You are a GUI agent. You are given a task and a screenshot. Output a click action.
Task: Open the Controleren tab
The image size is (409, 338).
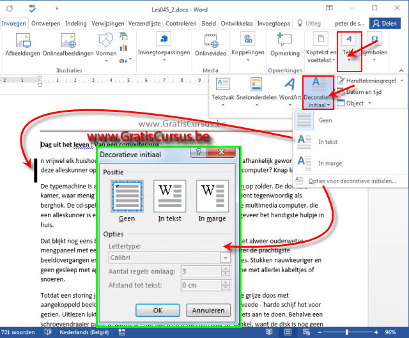click(x=181, y=24)
